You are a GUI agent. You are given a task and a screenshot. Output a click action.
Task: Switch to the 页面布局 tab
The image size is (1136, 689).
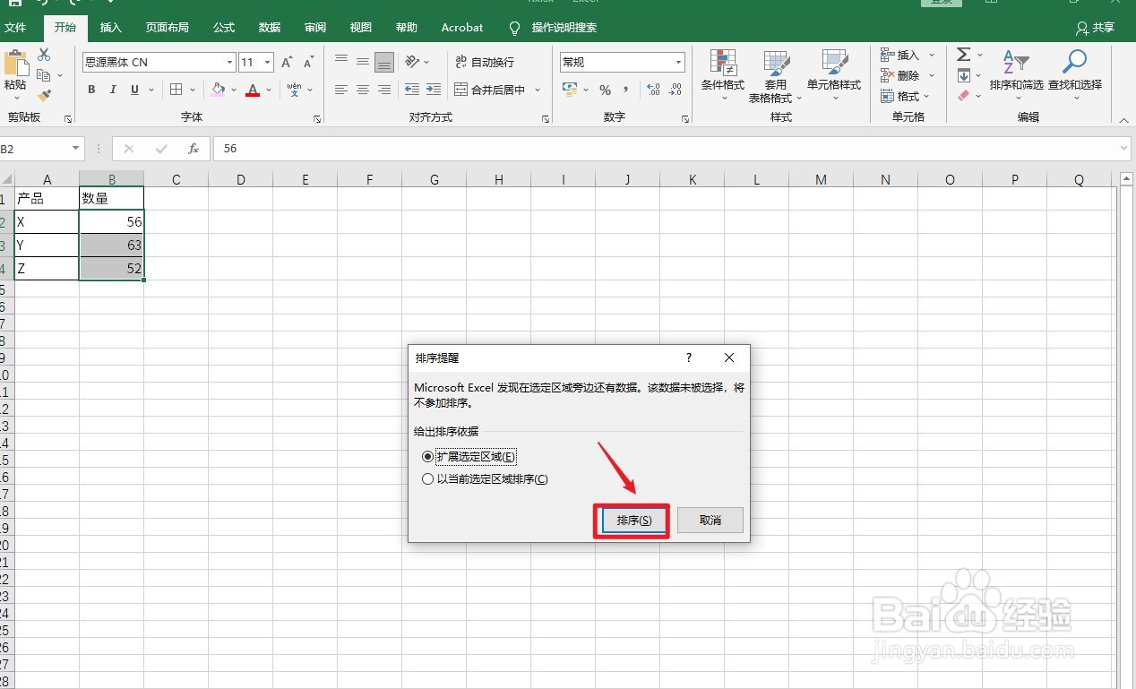point(168,28)
